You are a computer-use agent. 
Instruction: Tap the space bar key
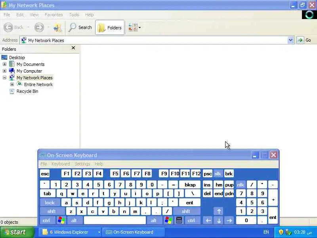pyautogui.click(x=115, y=221)
